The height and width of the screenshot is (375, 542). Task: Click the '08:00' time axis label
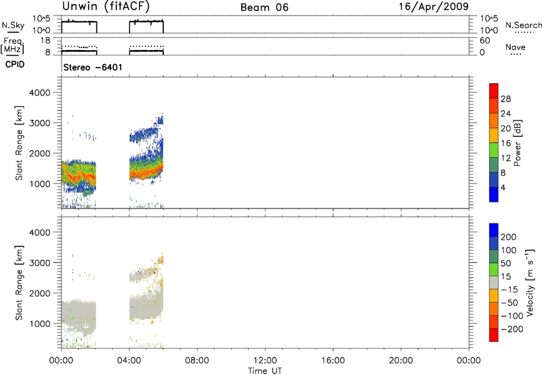click(197, 361)
